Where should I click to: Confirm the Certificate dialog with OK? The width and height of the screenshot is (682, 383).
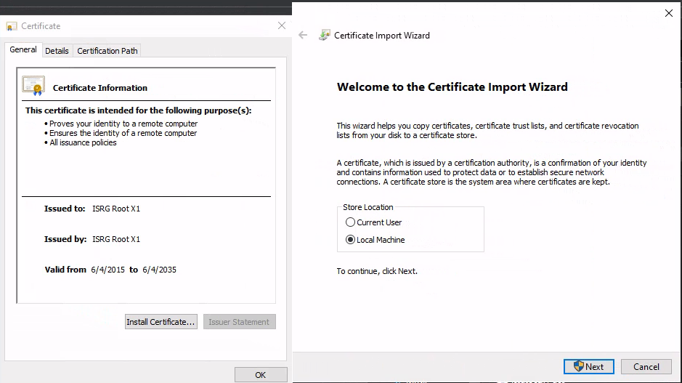pos(261,375)
